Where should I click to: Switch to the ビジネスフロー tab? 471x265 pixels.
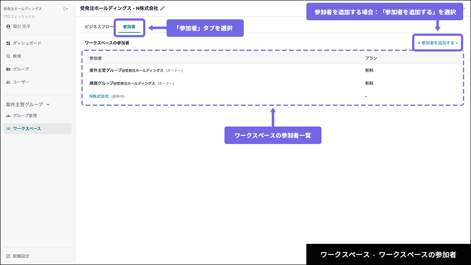(x=99, y=27)
